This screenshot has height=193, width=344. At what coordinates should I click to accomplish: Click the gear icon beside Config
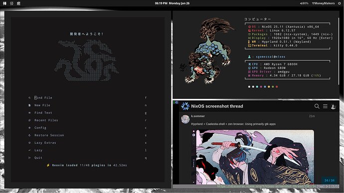pos(29,127)
